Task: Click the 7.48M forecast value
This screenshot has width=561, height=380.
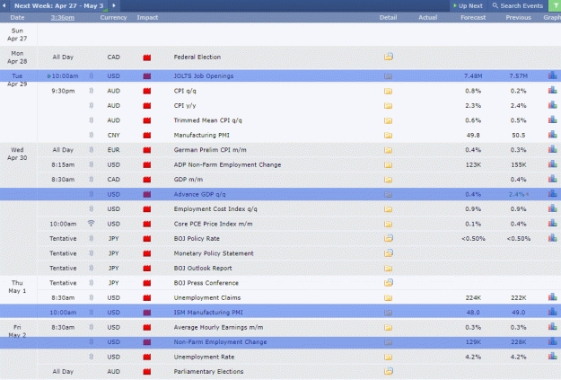Action: (473, 76)
